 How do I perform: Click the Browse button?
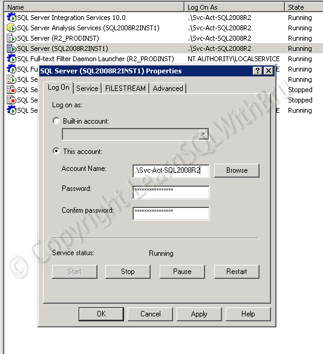click(237, 170)
